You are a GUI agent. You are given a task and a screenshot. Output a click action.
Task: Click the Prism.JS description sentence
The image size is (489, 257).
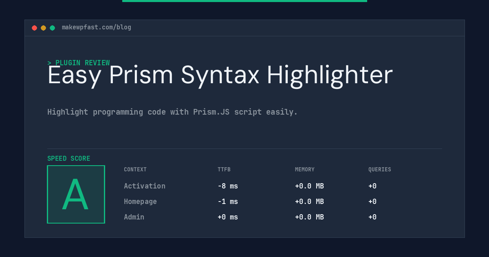click(x=172, y=112)
